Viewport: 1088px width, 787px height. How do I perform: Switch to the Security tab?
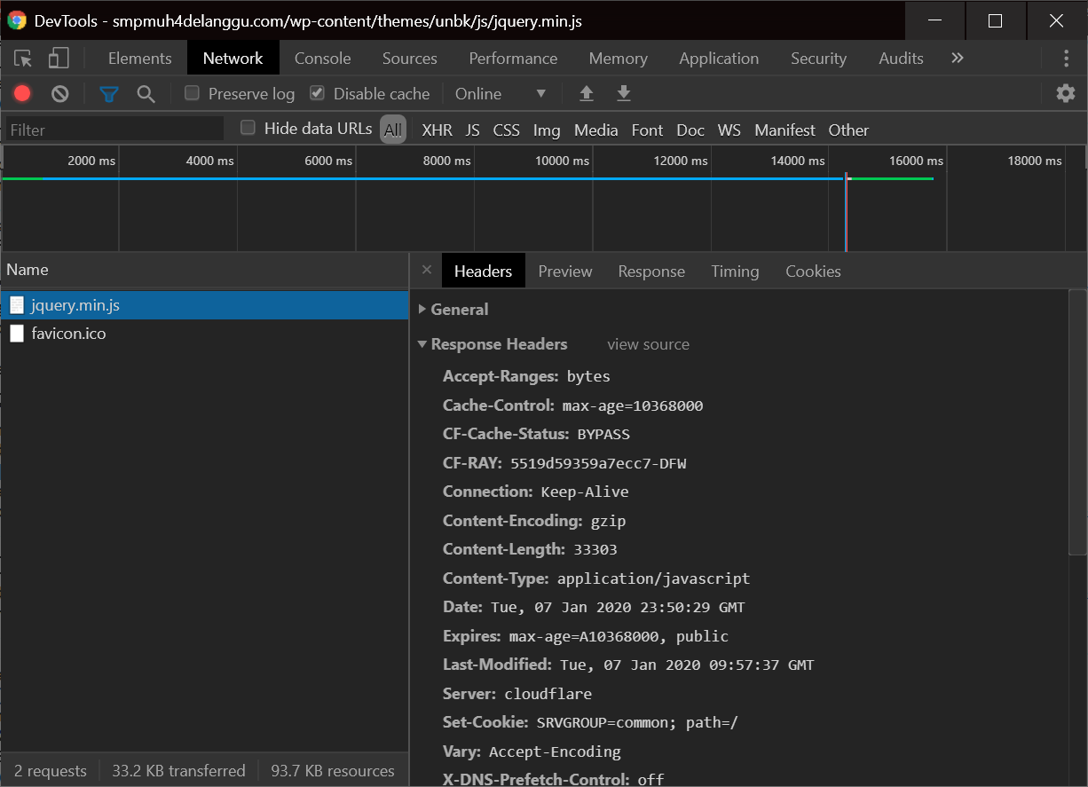(819, 59)
